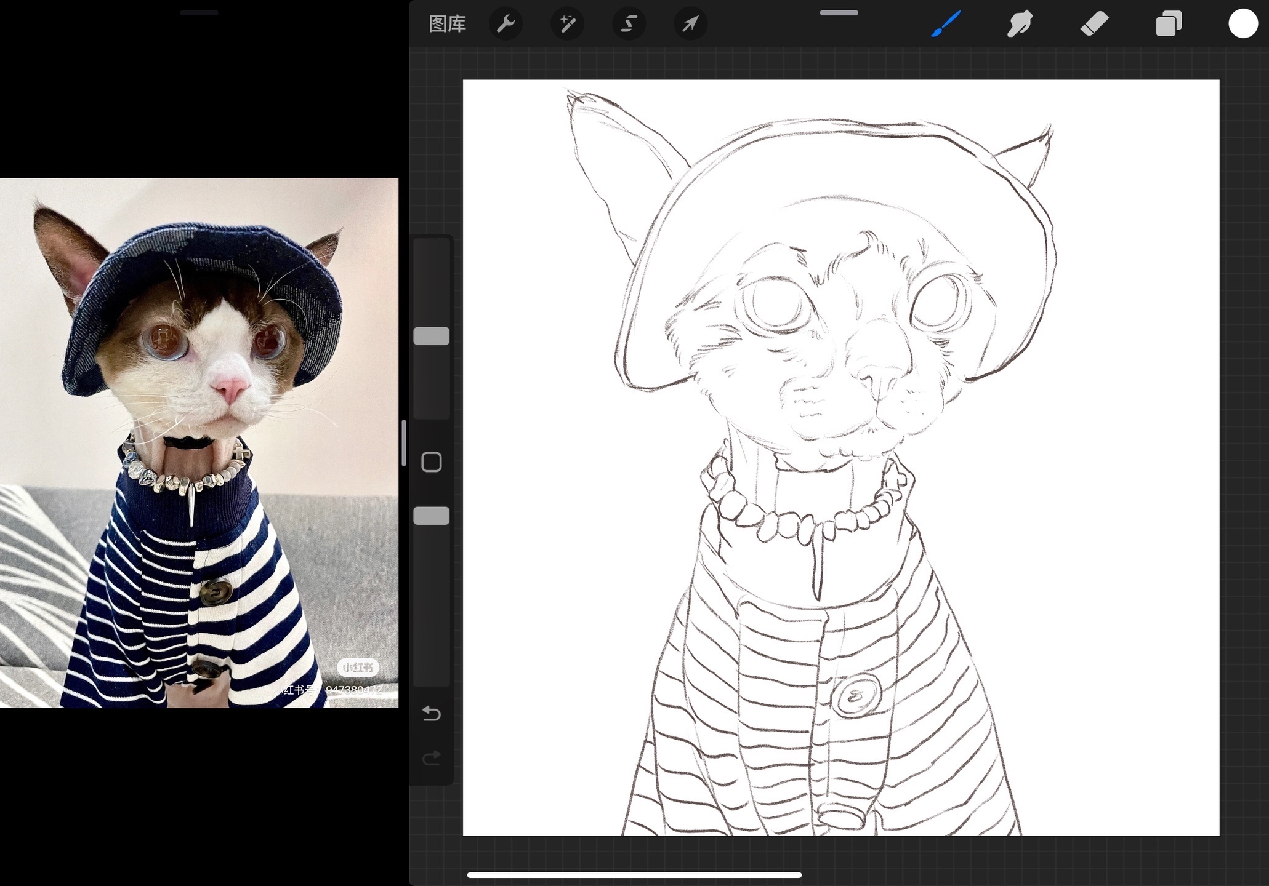Open the Actions wrench menu
Screen dimensions: 1269x886
pos(506,24)
